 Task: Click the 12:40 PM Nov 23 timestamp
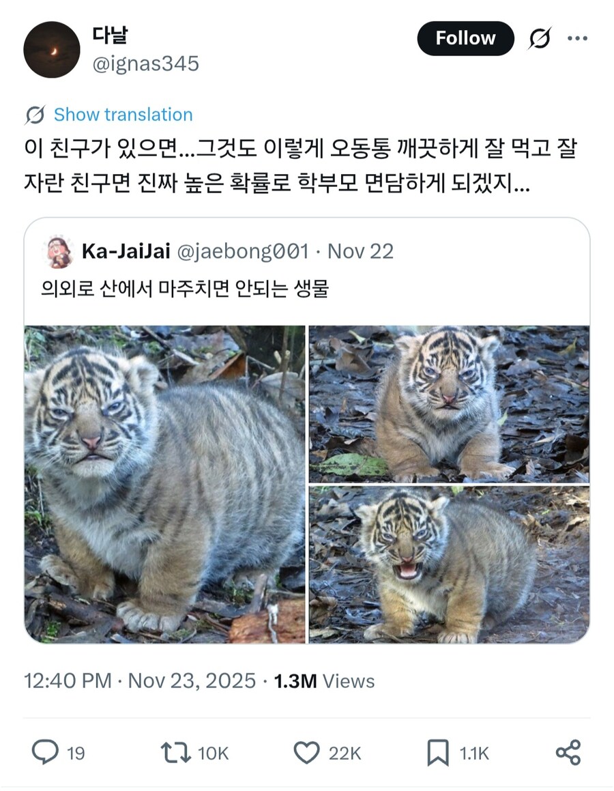[140, 680]
